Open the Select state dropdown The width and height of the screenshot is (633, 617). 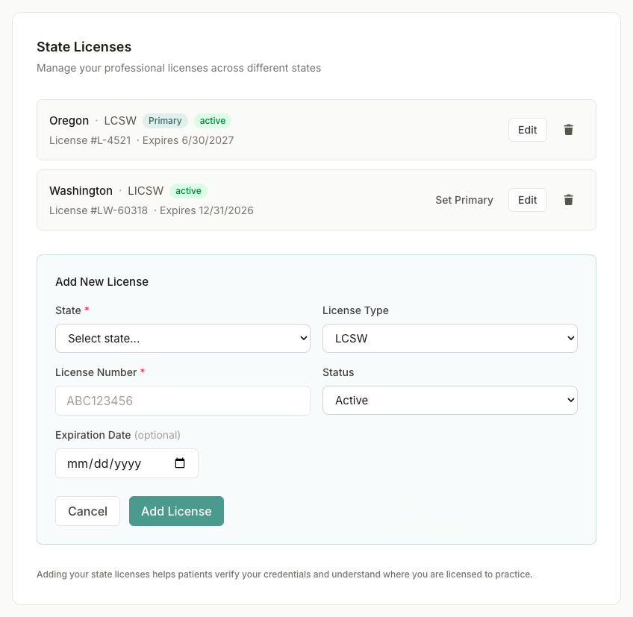coord(183,339)
